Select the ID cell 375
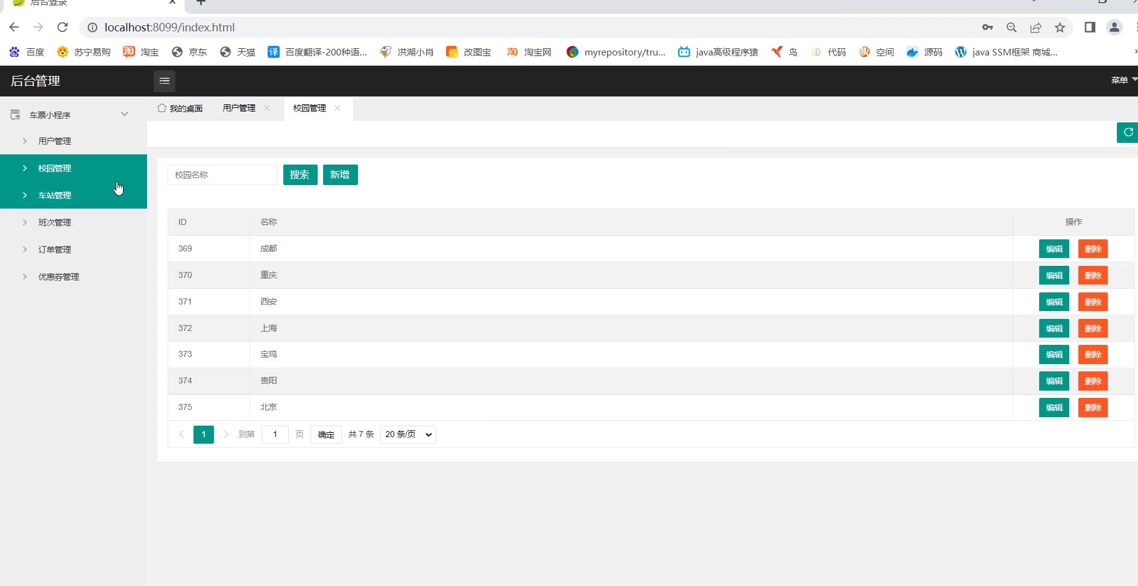Viewport: 1138px width, 586px height. tap(209, 408)
